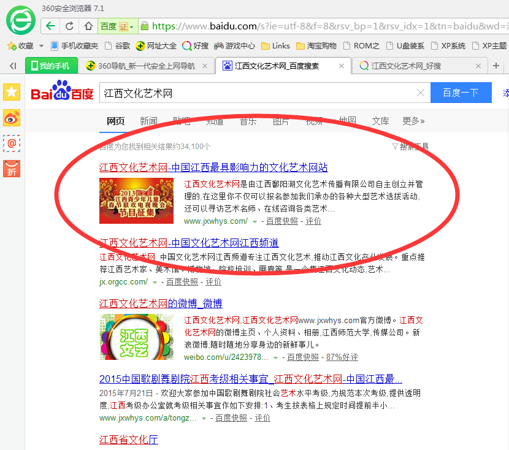Expand arrow next to www.jxwhys.com/a/tongz
The width and height of the screenshot is (509, 450).
pos(204,419)
